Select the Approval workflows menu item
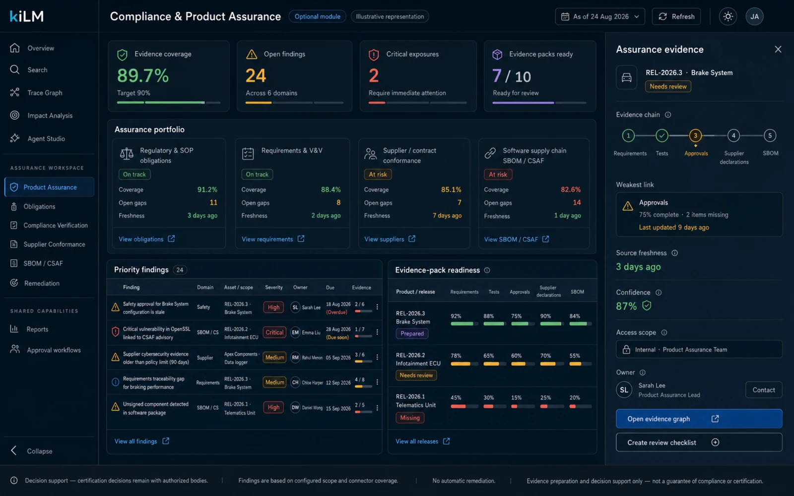794x496 pixels. point(46,350)
